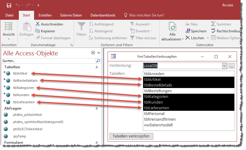
Task: Click the search magnifier in navigation pane
Action: click(98, 60)
